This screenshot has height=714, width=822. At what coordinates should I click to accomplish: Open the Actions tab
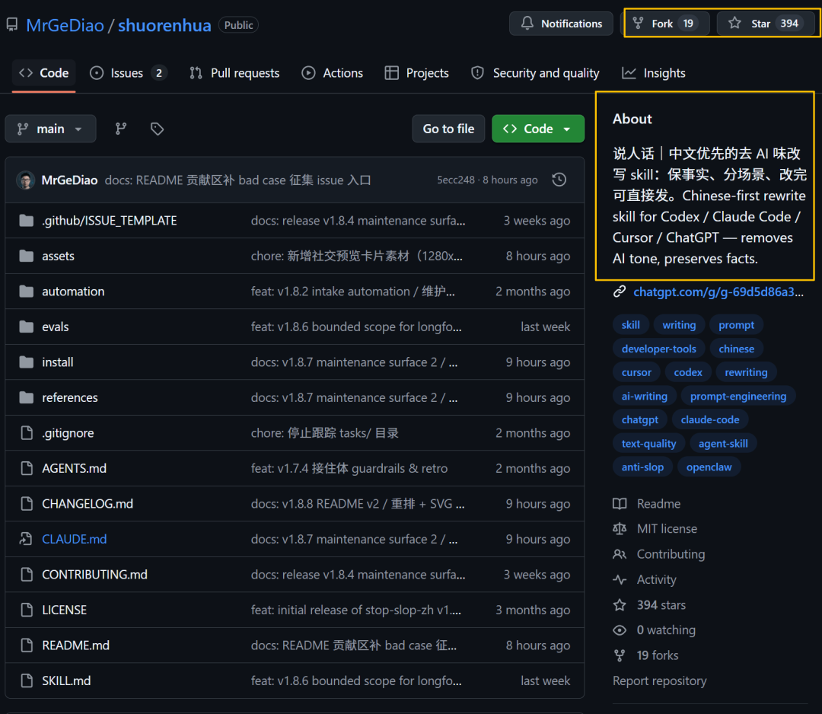point(332,73)
